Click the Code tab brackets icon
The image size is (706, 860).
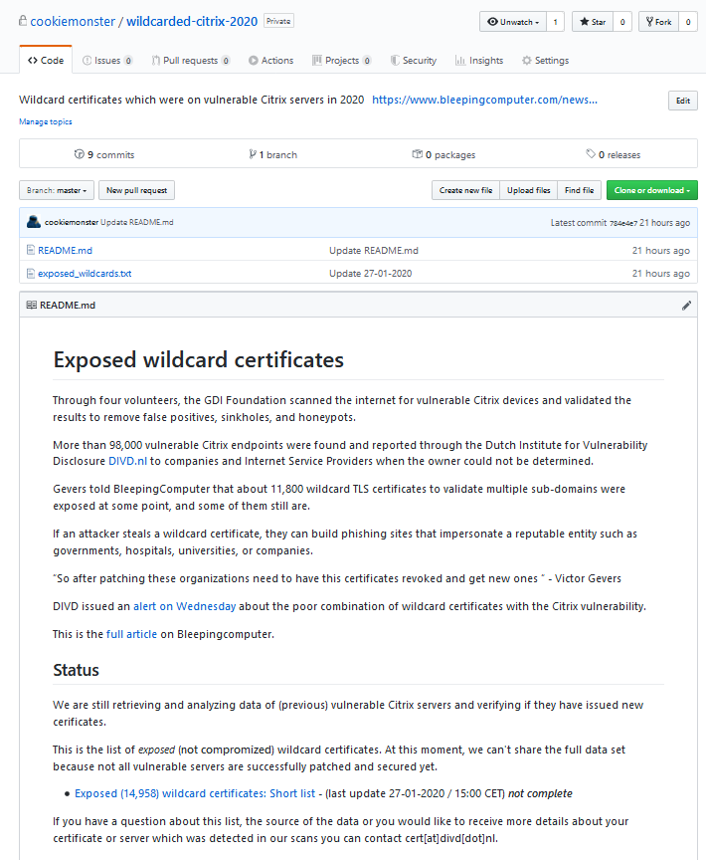point(33,61)
